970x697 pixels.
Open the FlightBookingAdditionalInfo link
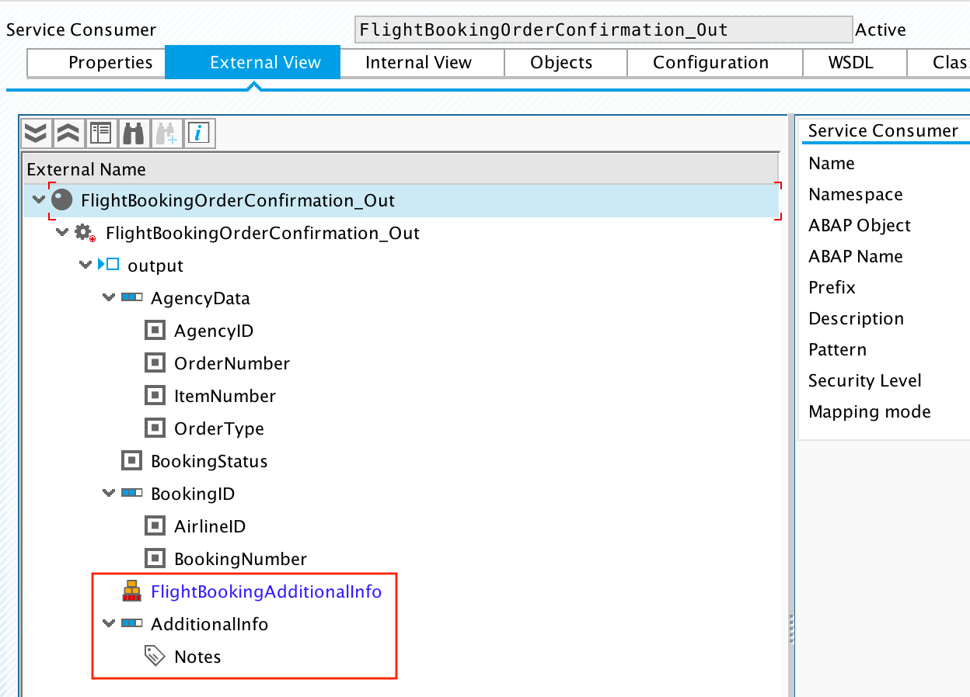point(267,591)
